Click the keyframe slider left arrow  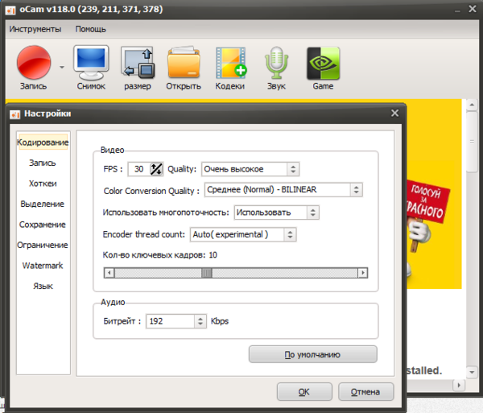(109, 273)
